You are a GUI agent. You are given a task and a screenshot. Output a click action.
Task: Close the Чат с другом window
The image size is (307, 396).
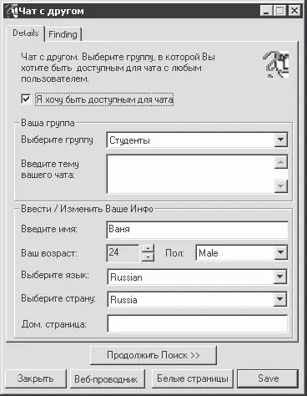coord(294,11)
